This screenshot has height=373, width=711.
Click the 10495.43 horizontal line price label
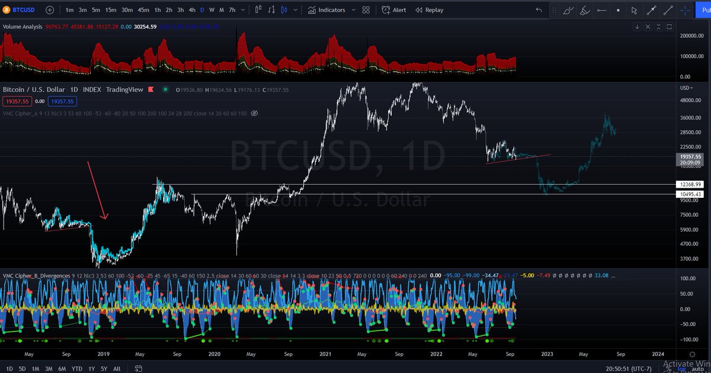[690, 194]
